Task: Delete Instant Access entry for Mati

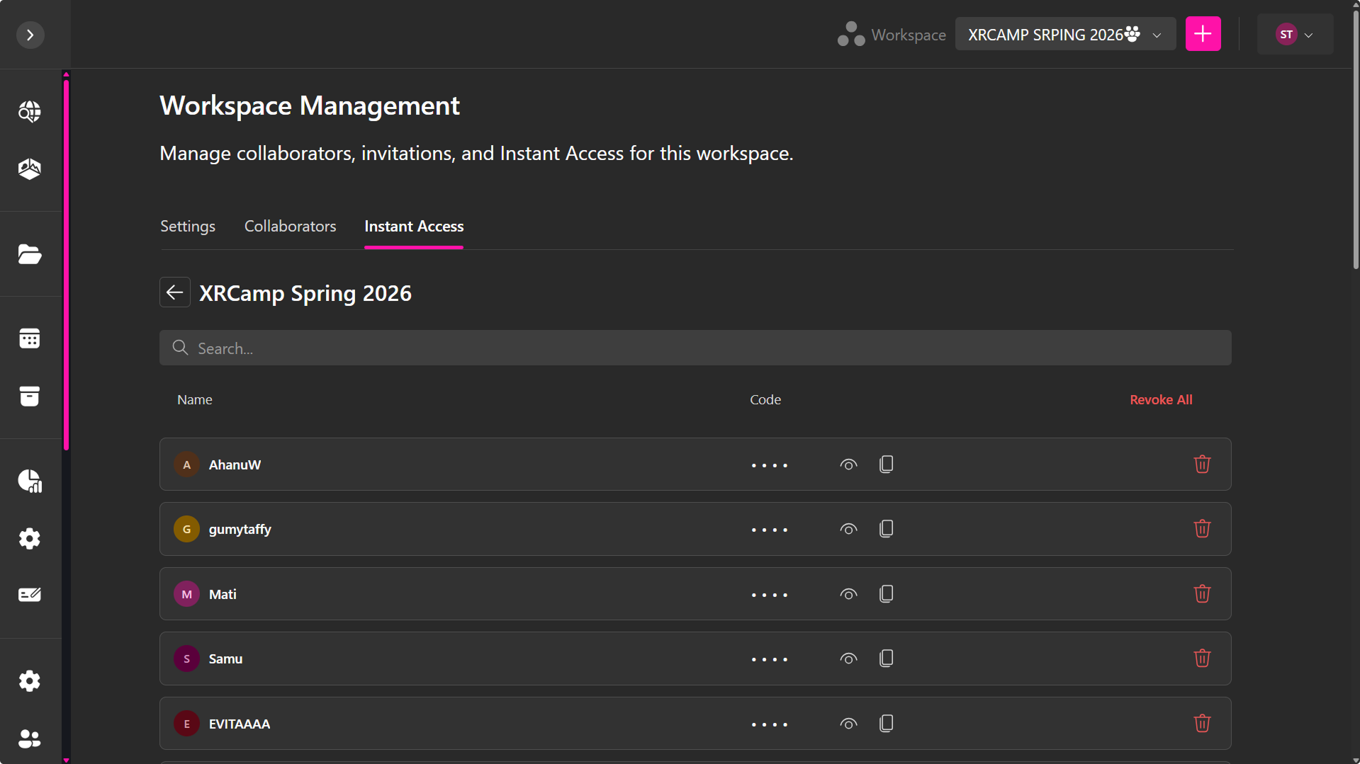Action: [x=1201, y=594]
